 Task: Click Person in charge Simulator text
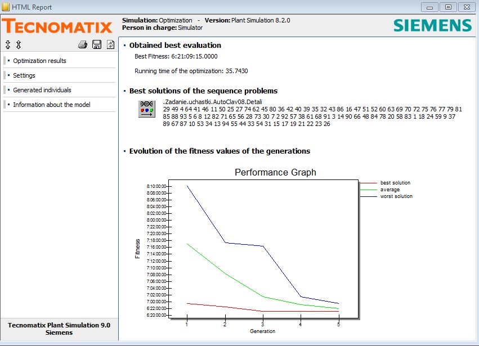(x=162, y=28)
